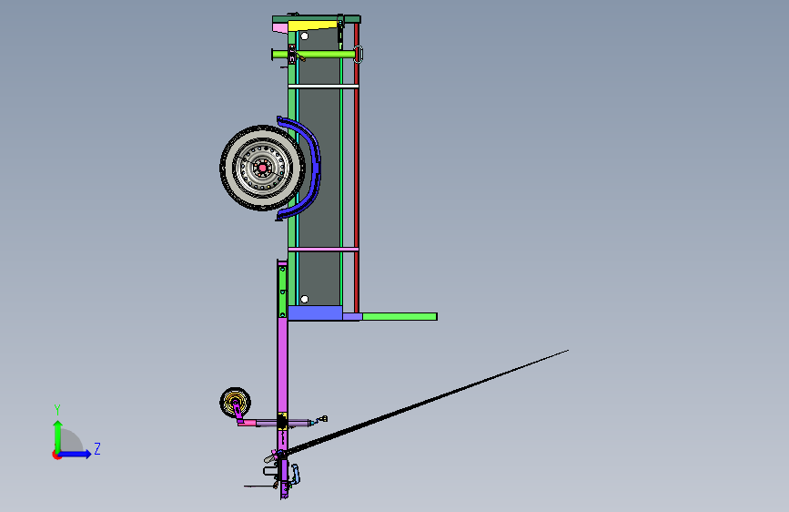Select the large trailer wheel hub
789x512 pixels.
[262, 168]
